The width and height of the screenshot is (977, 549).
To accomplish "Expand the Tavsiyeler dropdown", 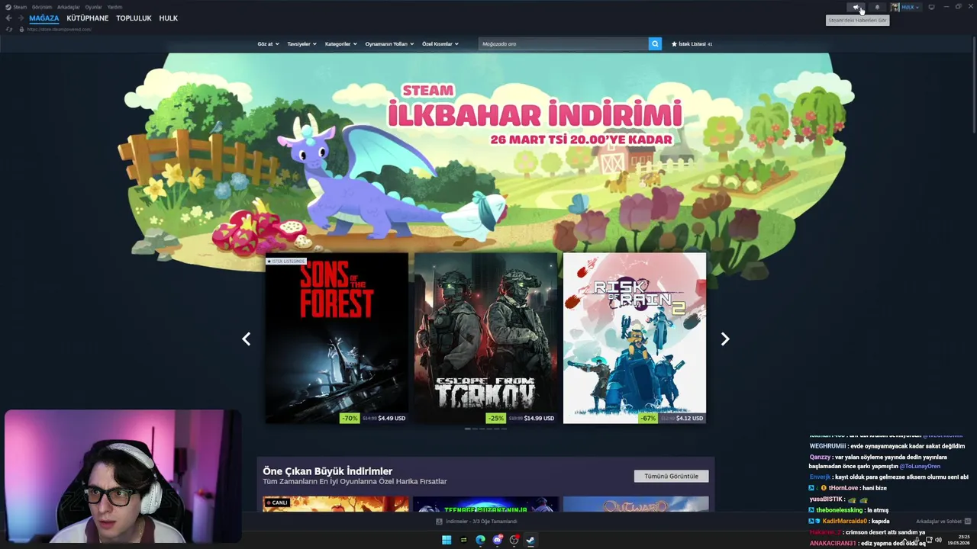I will (x=301, y=43).
